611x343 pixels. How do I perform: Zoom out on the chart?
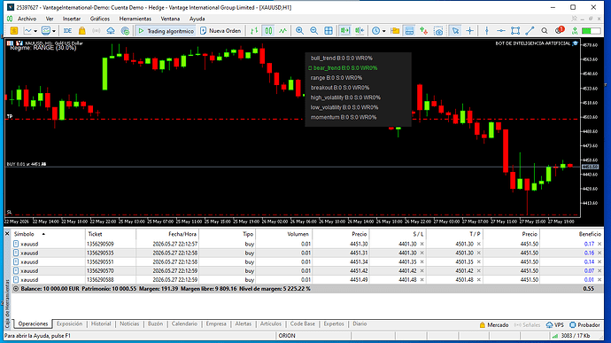point(314,30)
